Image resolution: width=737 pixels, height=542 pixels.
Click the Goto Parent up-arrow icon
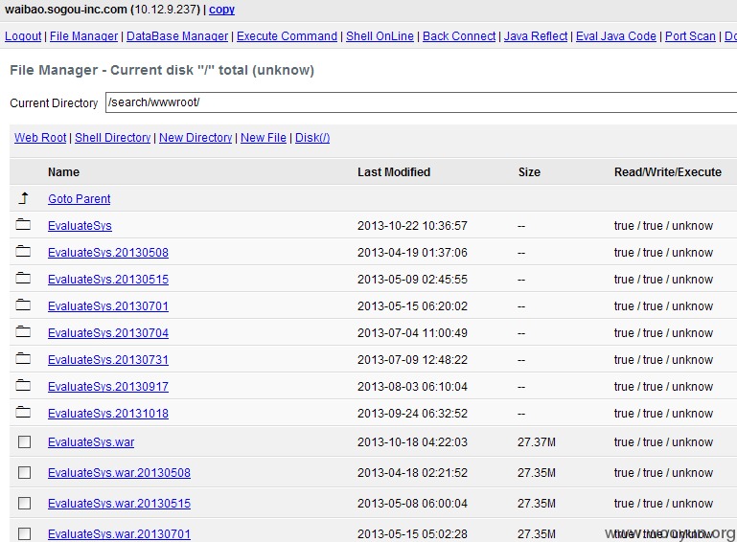pyautogui.click(x=24, y=198)
